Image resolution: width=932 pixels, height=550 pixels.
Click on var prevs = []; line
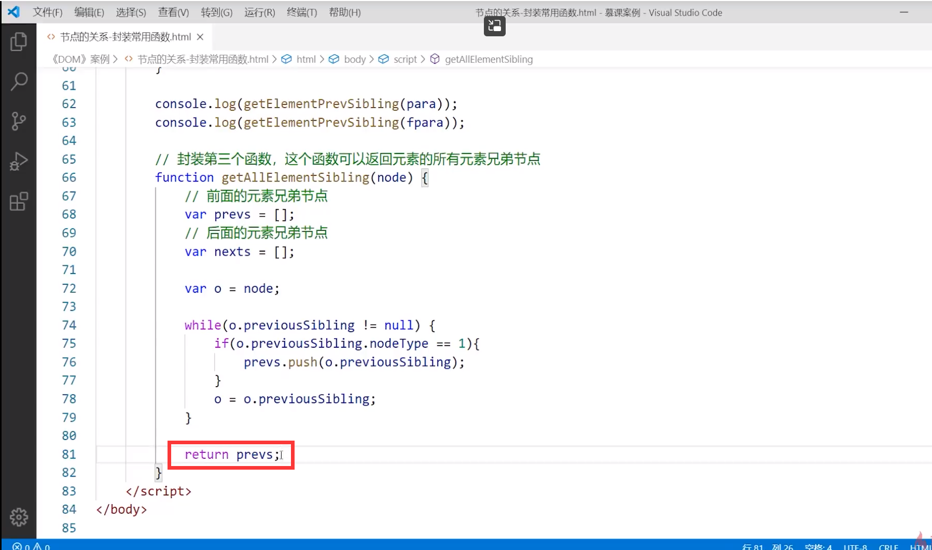[240, 214]
